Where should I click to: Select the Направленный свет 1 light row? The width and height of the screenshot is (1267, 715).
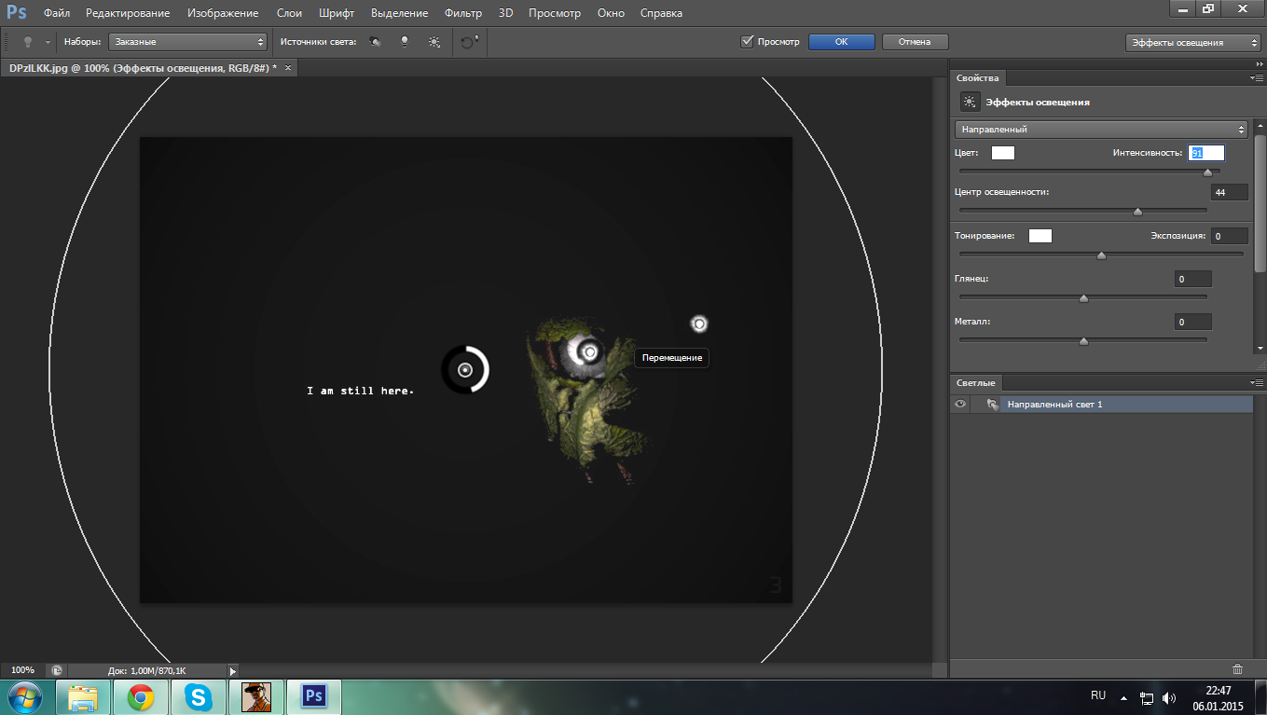tap(1102, 405)
